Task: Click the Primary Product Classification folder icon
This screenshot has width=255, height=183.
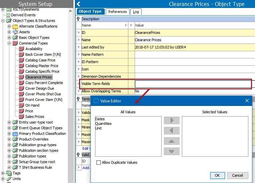Action: click(15, 134)
